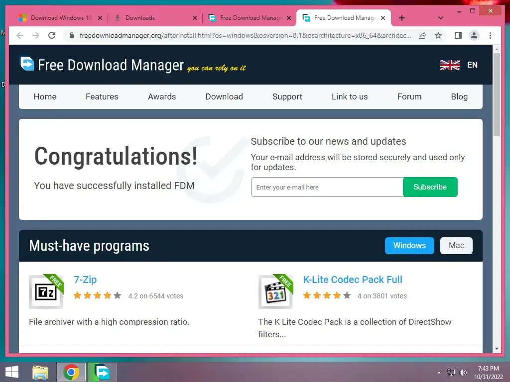Click the padlock site info icon
Image resolution: width=510 pixels, height=382 pixels.
coord(72,35)
